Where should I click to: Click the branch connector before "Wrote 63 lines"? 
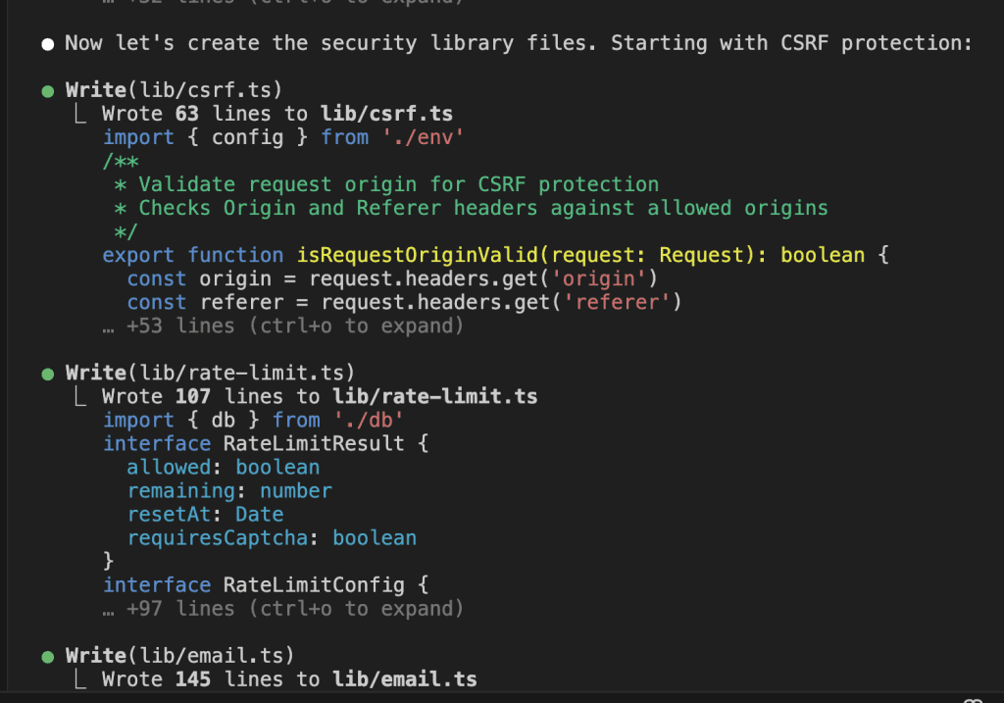pyautogui.click(x=83, y=115)
